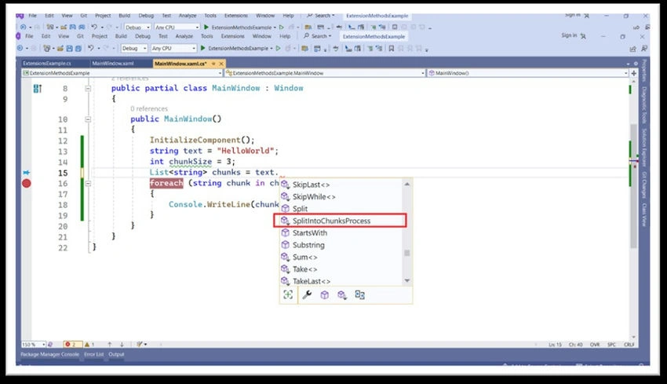The height and width of the screenshot is (384, 667).
Task: Select Substring in the IntelliSense list
Action: point(341,245)
